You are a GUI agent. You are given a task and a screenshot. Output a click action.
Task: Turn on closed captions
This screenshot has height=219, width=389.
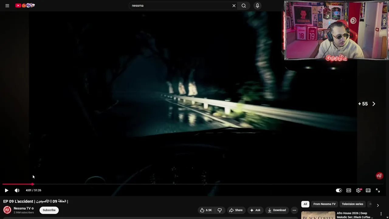click(349, 190)
